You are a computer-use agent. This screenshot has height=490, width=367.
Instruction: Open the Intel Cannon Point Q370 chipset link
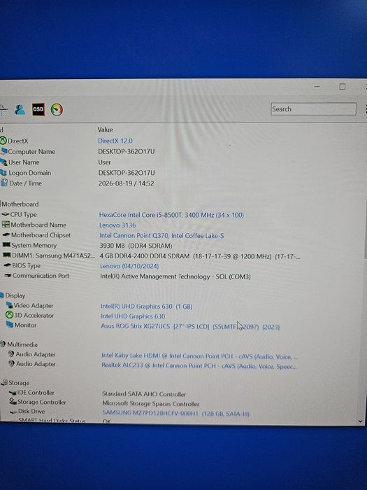pyautogui.click(x=161, y=236)
